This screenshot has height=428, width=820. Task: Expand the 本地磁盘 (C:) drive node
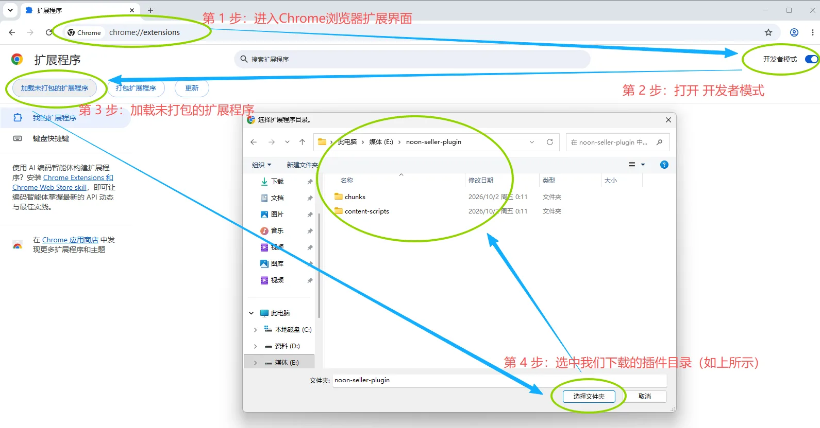click(256, 330)
